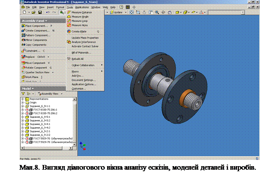Click the shaded display mode cube icon
The image size is (270, 183).
[x=177, y=12]
